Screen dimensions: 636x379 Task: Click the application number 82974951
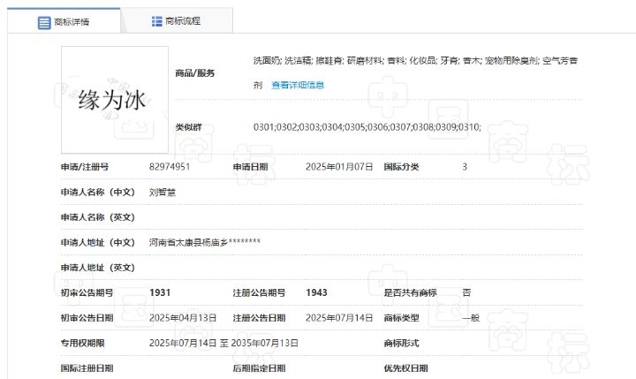coord(170,166)
